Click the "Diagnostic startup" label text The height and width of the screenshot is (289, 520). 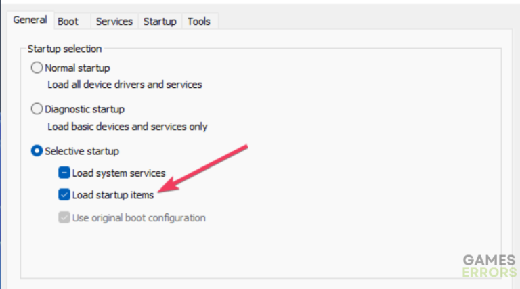point(85,109)
